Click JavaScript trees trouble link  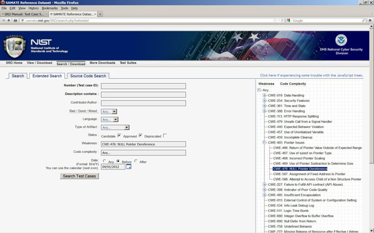312,75
